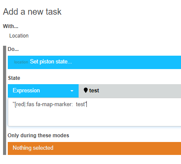Open the Set piston state command dropdown

coord(94,62)
